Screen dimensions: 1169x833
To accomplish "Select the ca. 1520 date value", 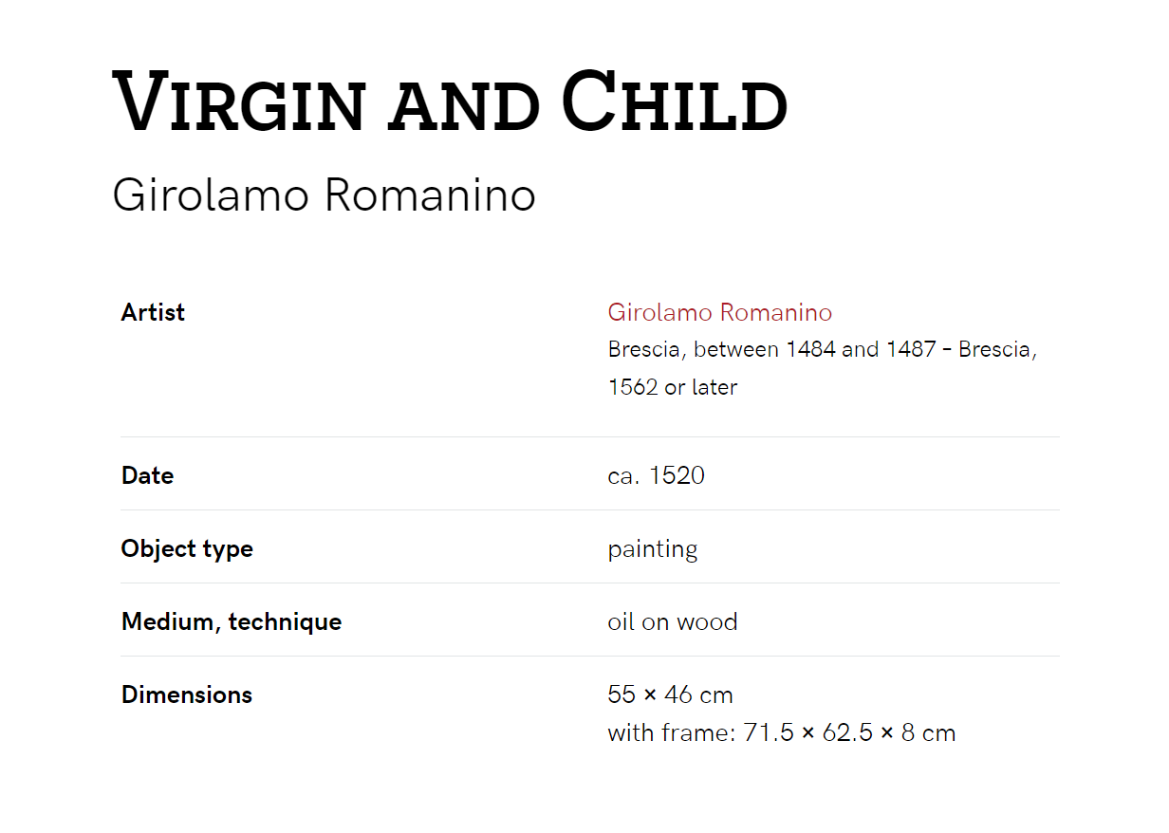I will tap(656, 475).
